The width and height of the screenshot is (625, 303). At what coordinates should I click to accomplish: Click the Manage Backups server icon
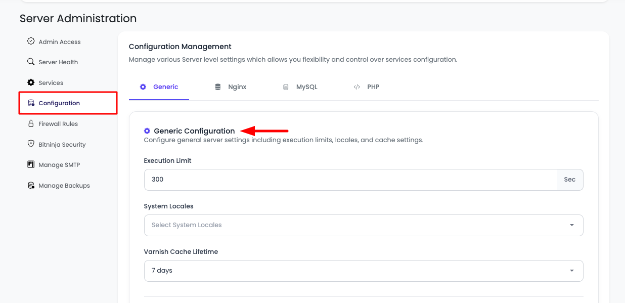31,185
